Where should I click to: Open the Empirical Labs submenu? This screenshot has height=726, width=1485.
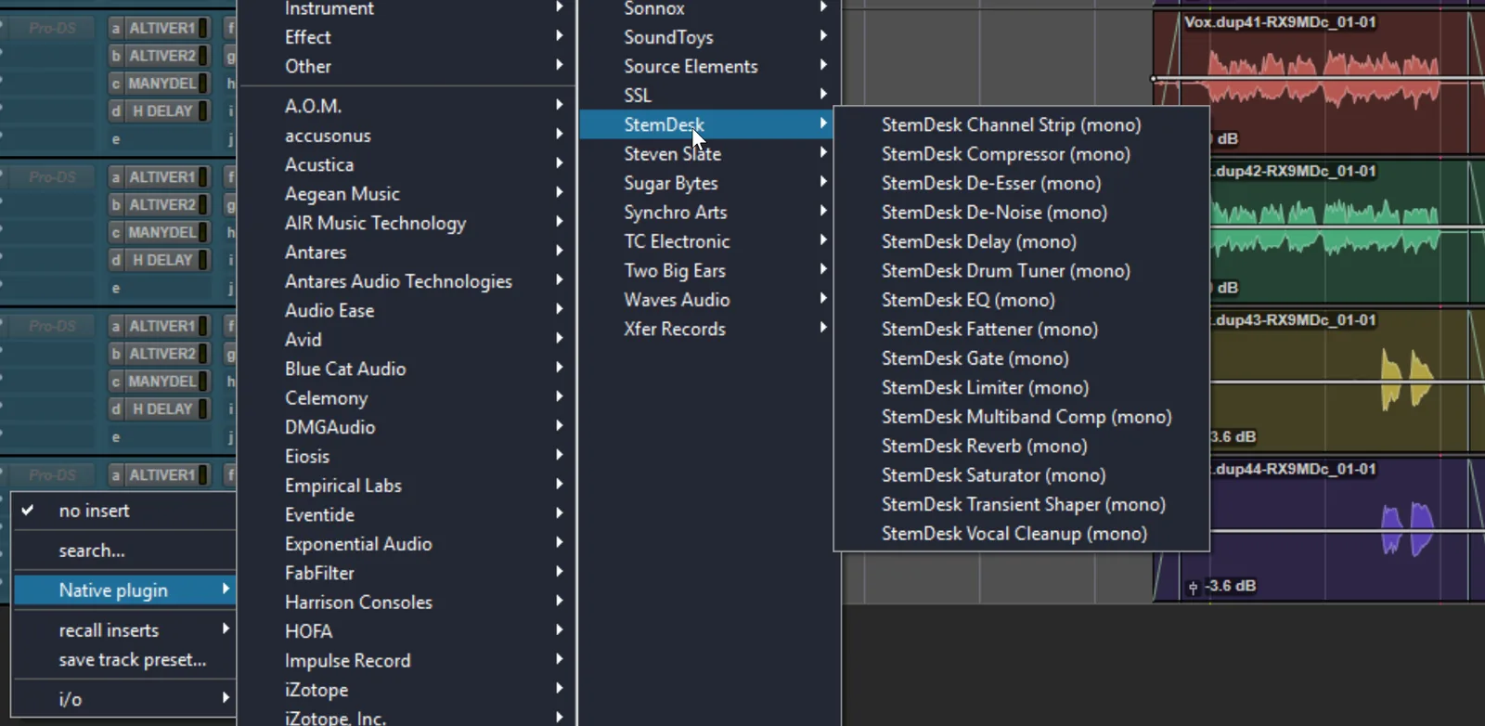pos(407,486)
